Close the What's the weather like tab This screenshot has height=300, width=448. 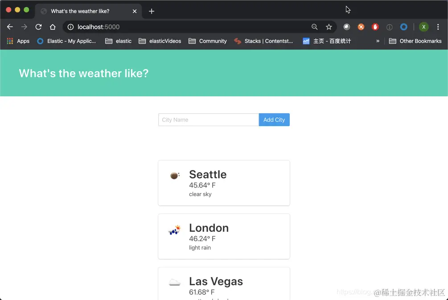pos(135,11)
